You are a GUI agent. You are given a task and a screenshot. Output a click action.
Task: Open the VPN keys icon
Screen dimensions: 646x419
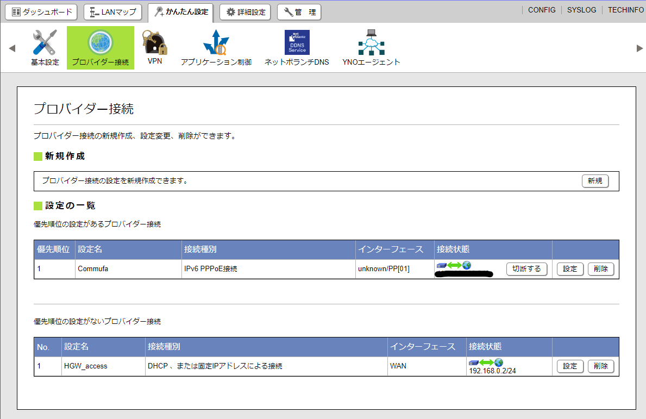click(x=154, y=47)
